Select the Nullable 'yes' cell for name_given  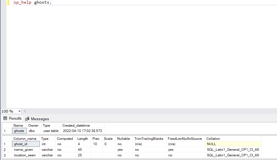[x=124, y=150]
